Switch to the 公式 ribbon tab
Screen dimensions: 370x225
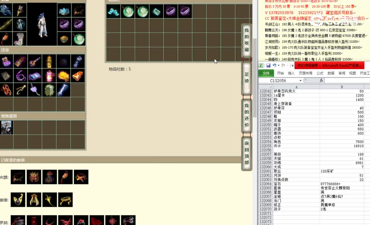[x=320, y=73]
